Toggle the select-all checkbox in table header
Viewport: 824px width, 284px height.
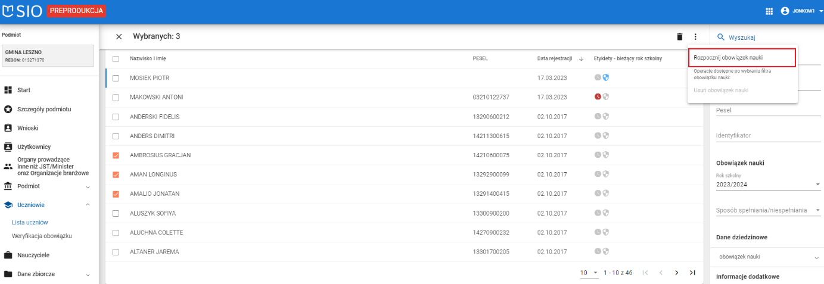[x=116, y=58]
